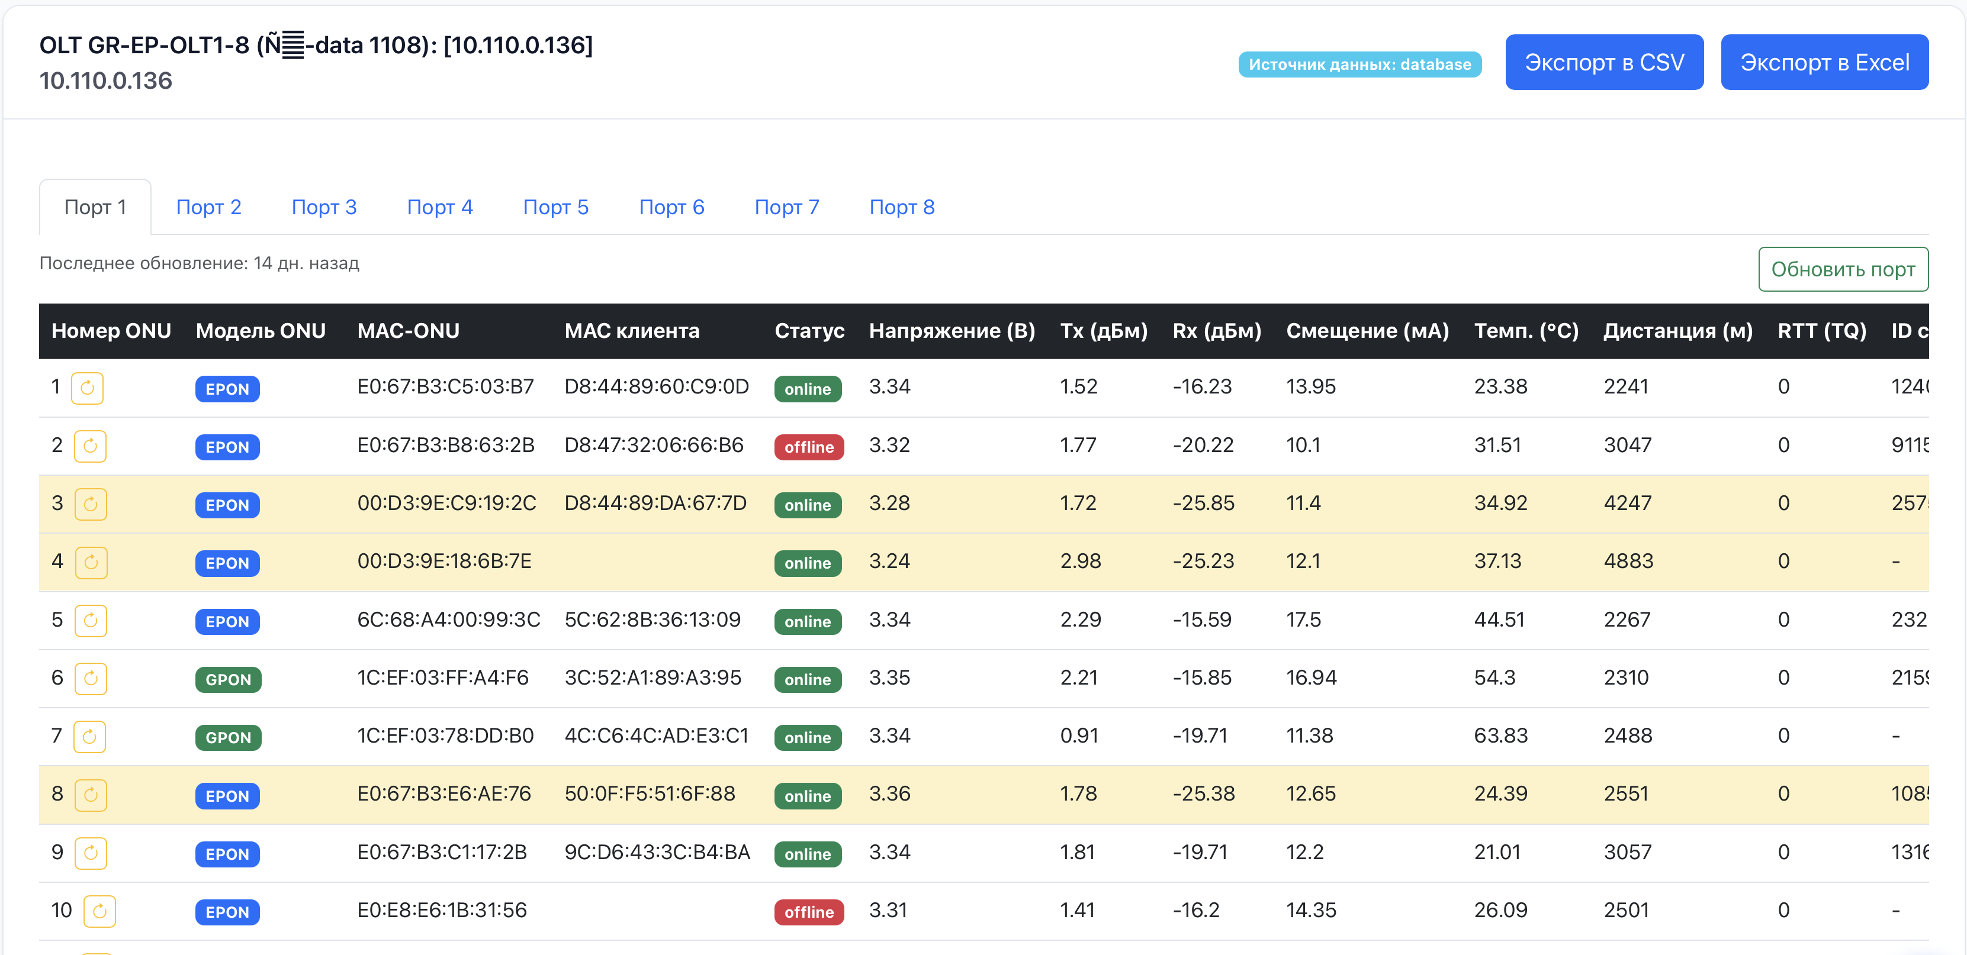This screenshot has height=955, width=1967.
Task: Click the online status badge of ONU 1
Action: (808, 389)
